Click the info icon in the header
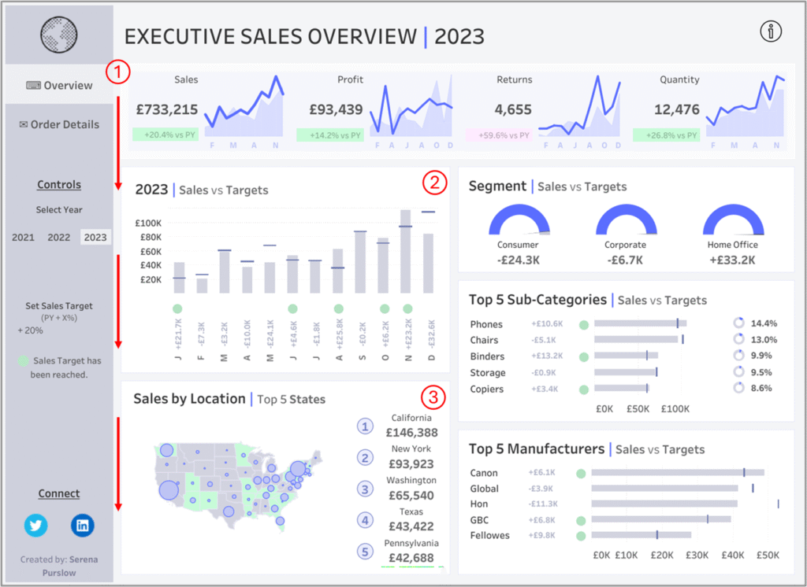Screen dimensions: 807x587 [x=771, y=31]
